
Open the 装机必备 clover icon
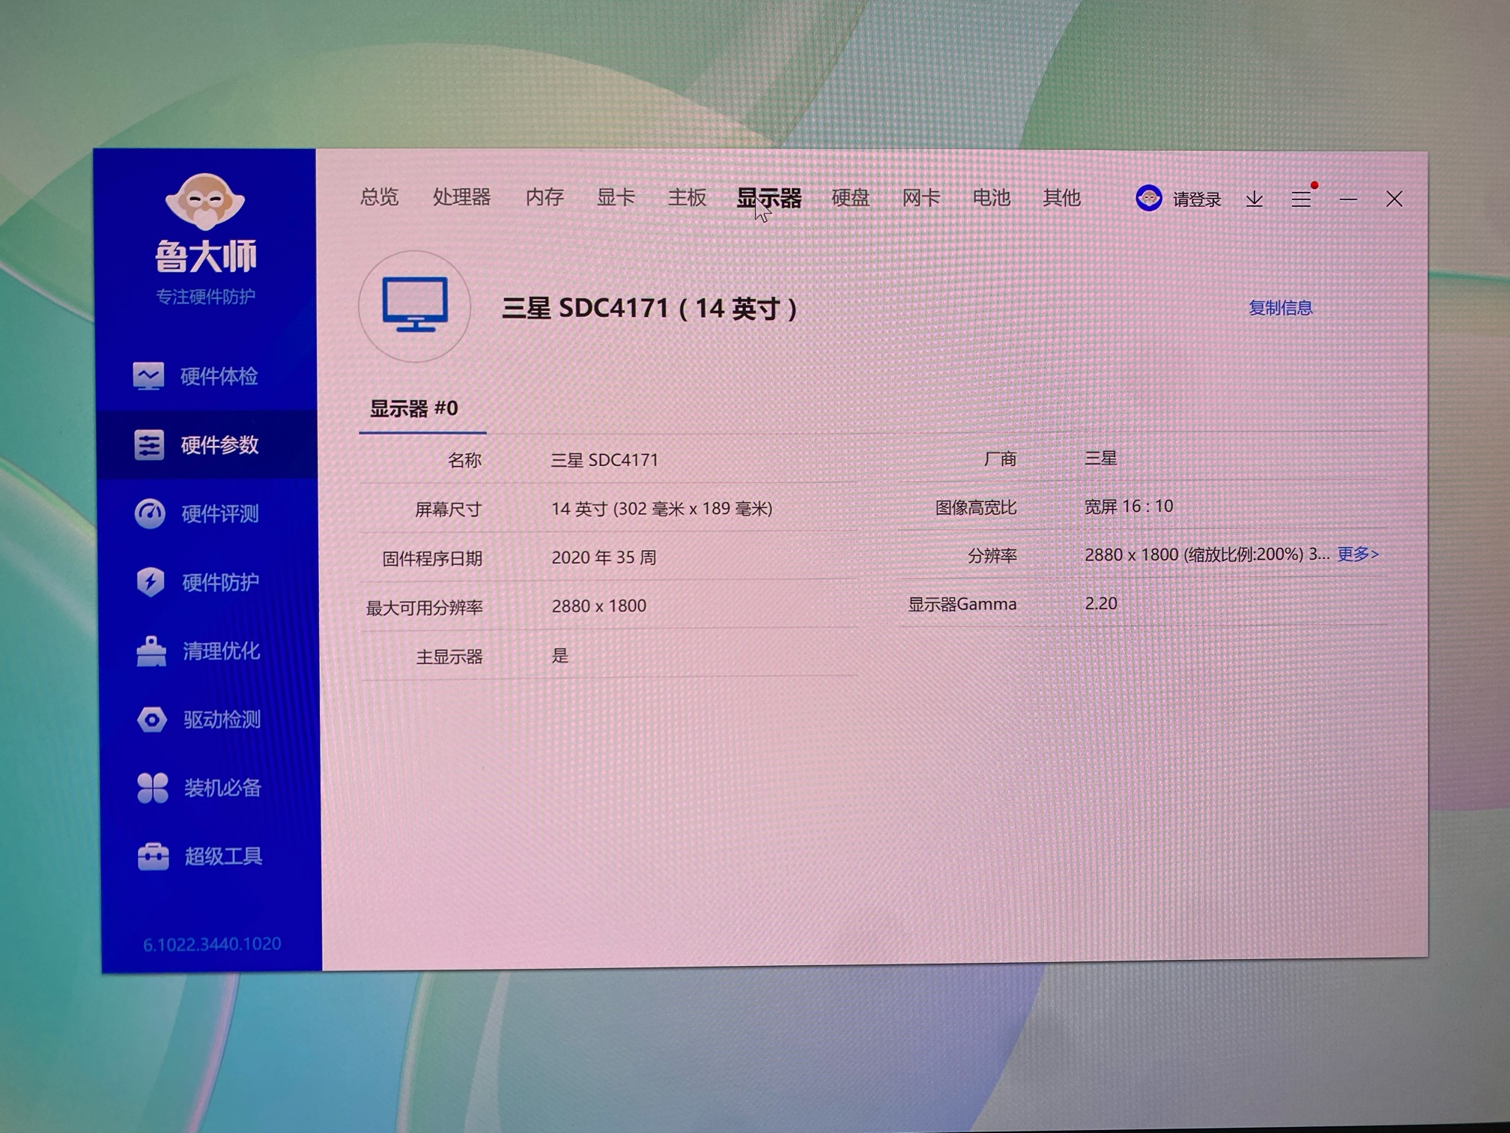[153, 788]
